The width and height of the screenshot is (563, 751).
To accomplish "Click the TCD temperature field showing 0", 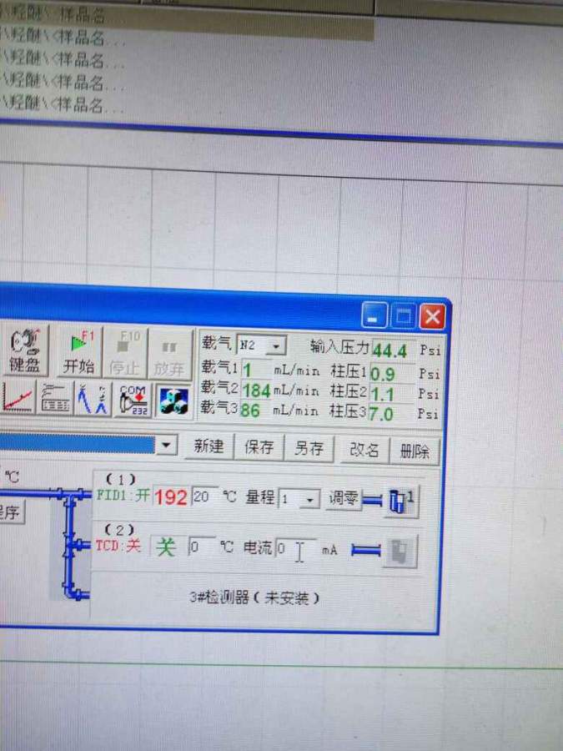I will pos(200,547).
